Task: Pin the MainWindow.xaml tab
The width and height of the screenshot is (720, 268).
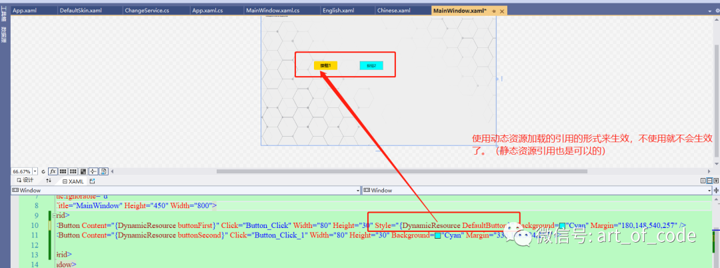Action: tap(493, 11)
